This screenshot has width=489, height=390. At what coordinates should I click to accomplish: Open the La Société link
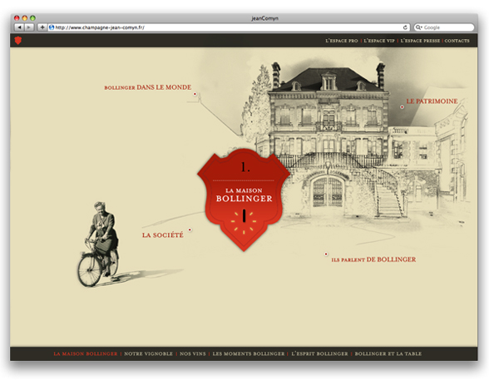click(x=163, y=235)
